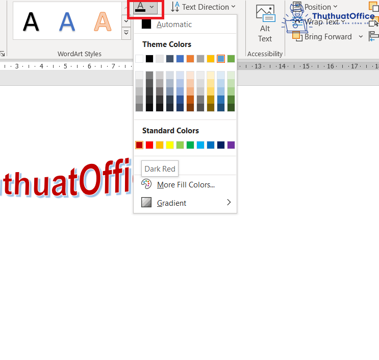Open the Text Fill dropdown arrow
This screenshot has width=379, height=360.
tap(152, 7)
